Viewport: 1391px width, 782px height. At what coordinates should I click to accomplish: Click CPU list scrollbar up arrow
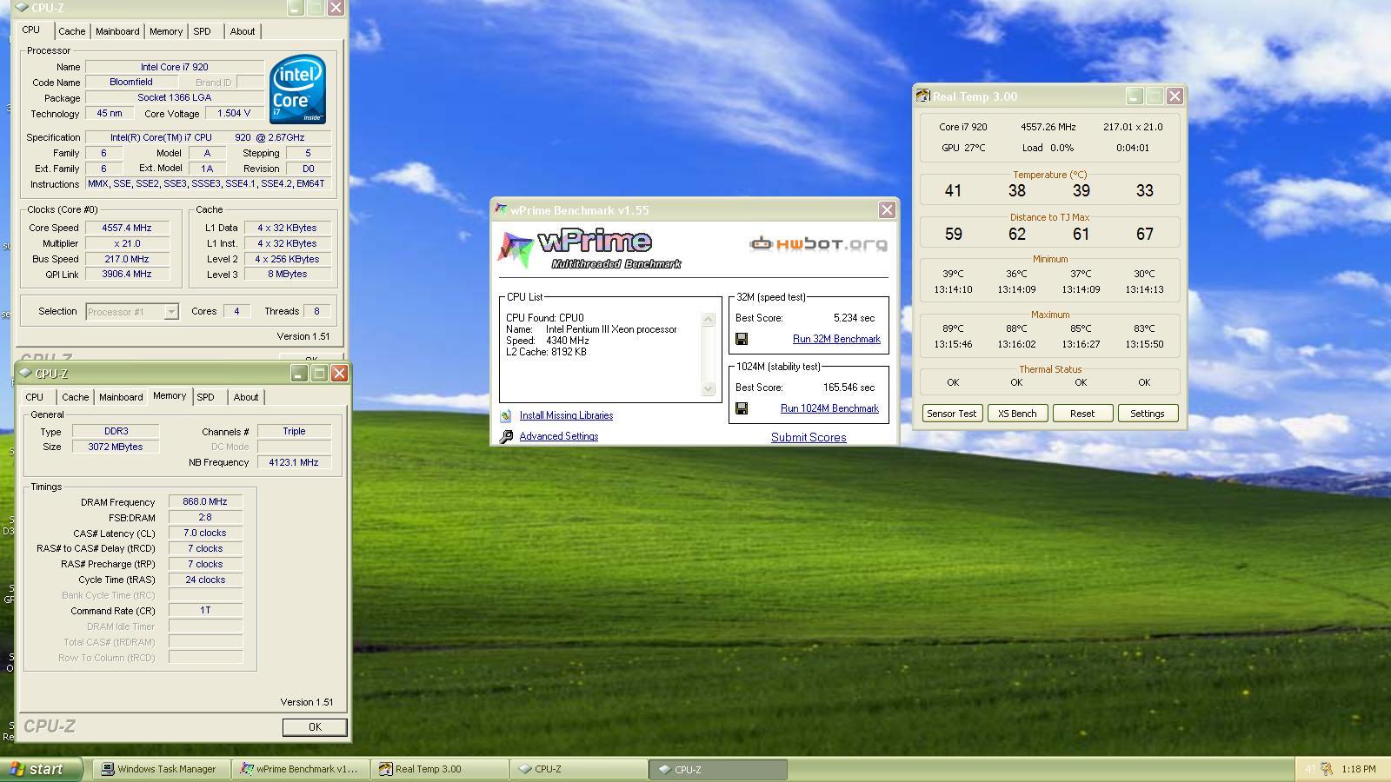(708, 319)
